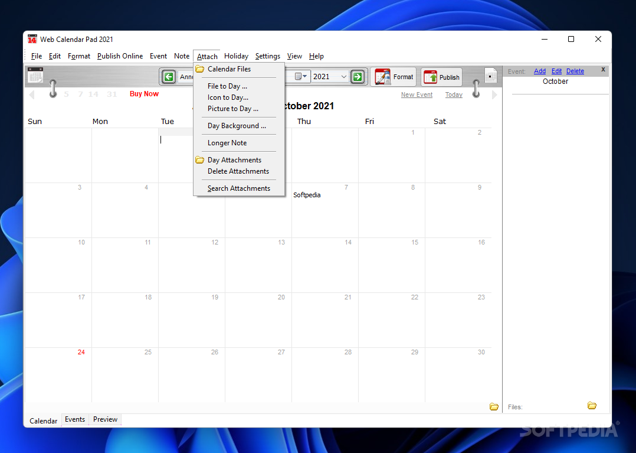Click folder icon at calendar bottom right

(494, 406)
